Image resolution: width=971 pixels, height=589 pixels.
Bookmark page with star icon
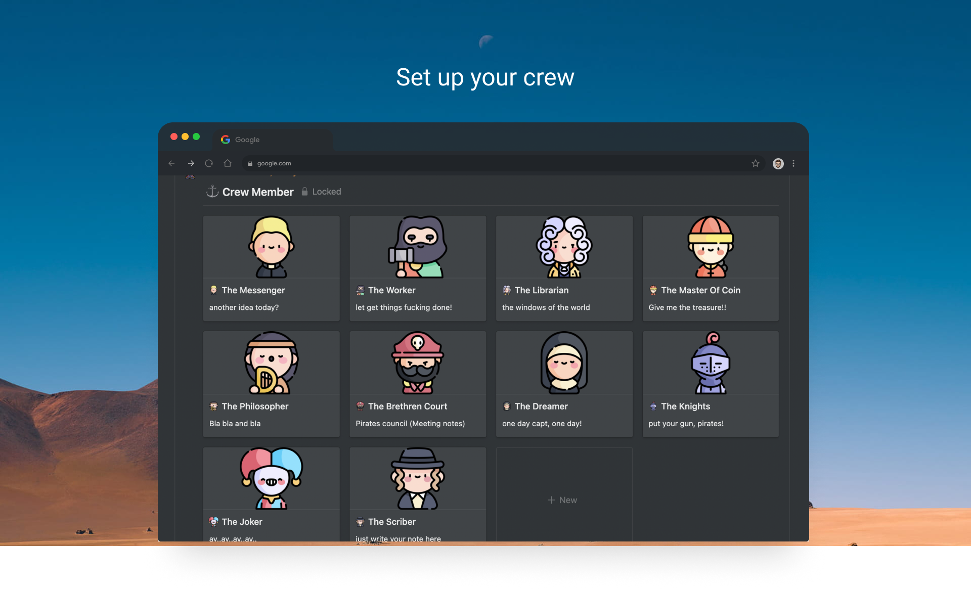pyautogui.click(x=755, y=163)
